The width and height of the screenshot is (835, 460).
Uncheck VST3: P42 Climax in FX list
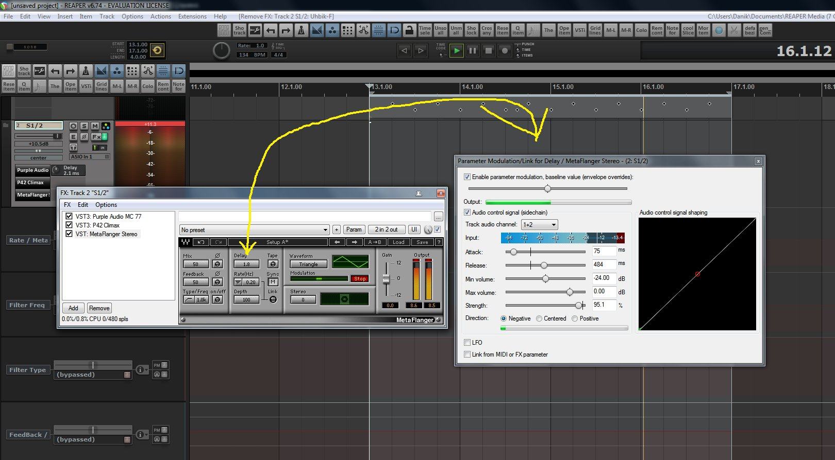(x=69, y=225)
